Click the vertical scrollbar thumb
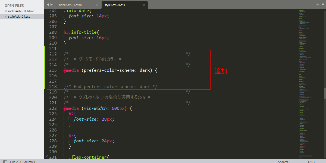The image size is (326, 163). (x=325, y=93)
